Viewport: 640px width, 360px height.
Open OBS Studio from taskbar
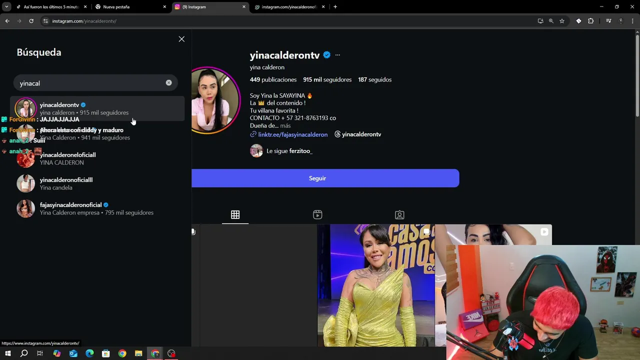tap(171, 353)
